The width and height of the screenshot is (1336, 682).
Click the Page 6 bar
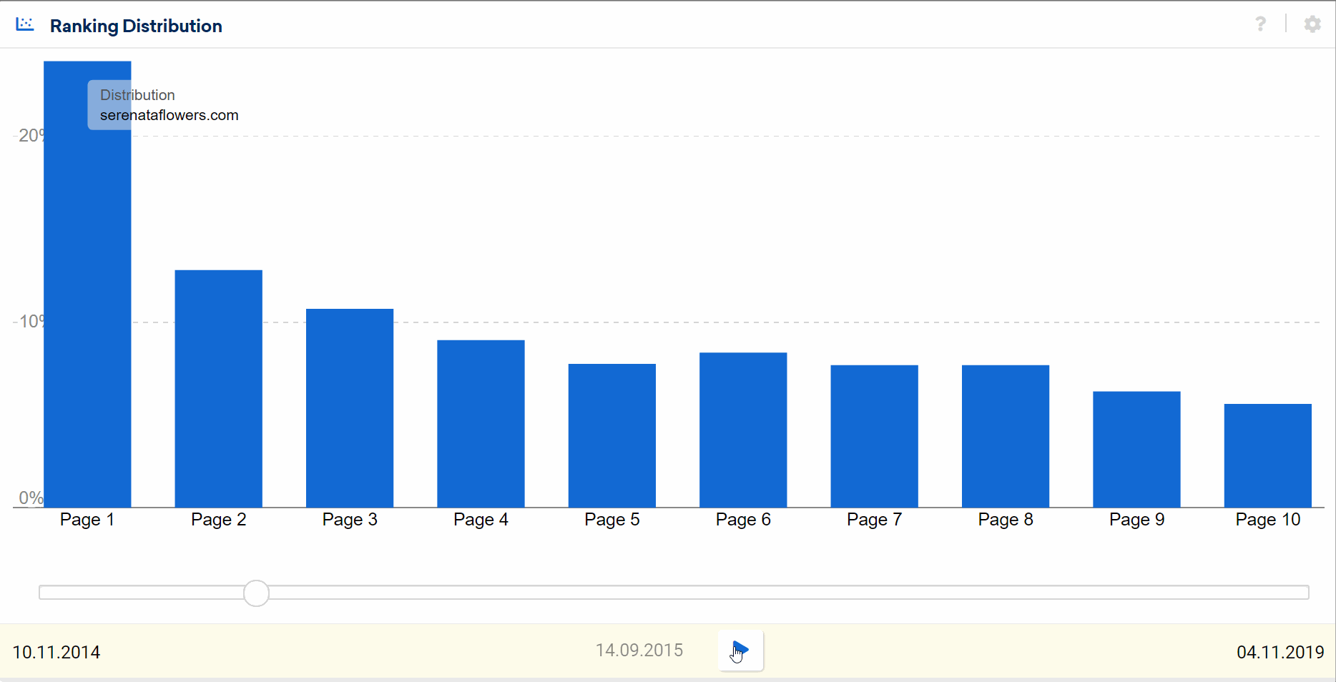[x=743, y=430]
